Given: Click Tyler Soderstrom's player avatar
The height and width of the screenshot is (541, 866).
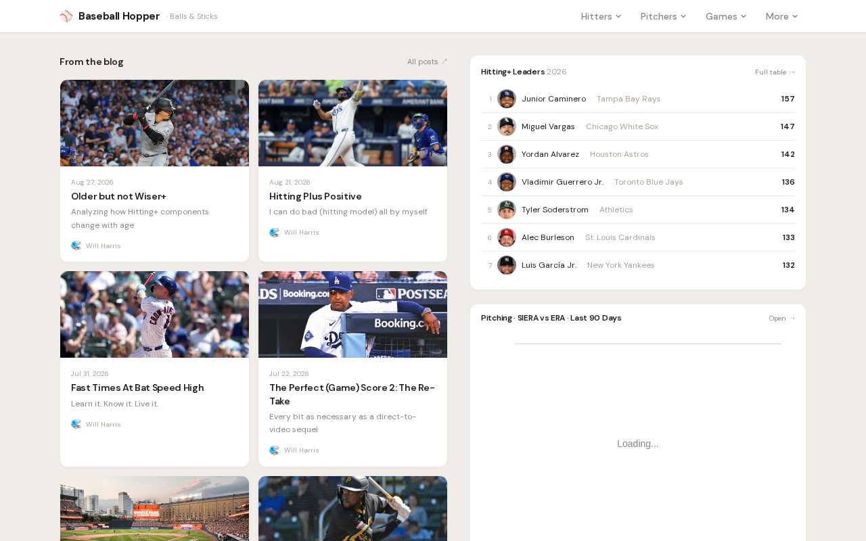Looking at the screenshot, I should coord(507,210).
